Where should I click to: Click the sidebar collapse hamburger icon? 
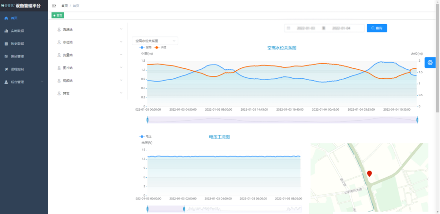pyautogui.click(x=54, y=6)
